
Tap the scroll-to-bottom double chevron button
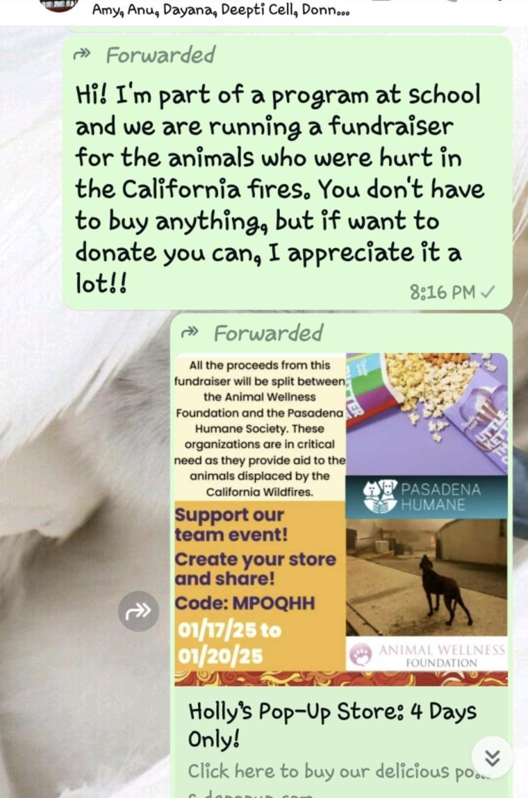(x=492, y=757)
